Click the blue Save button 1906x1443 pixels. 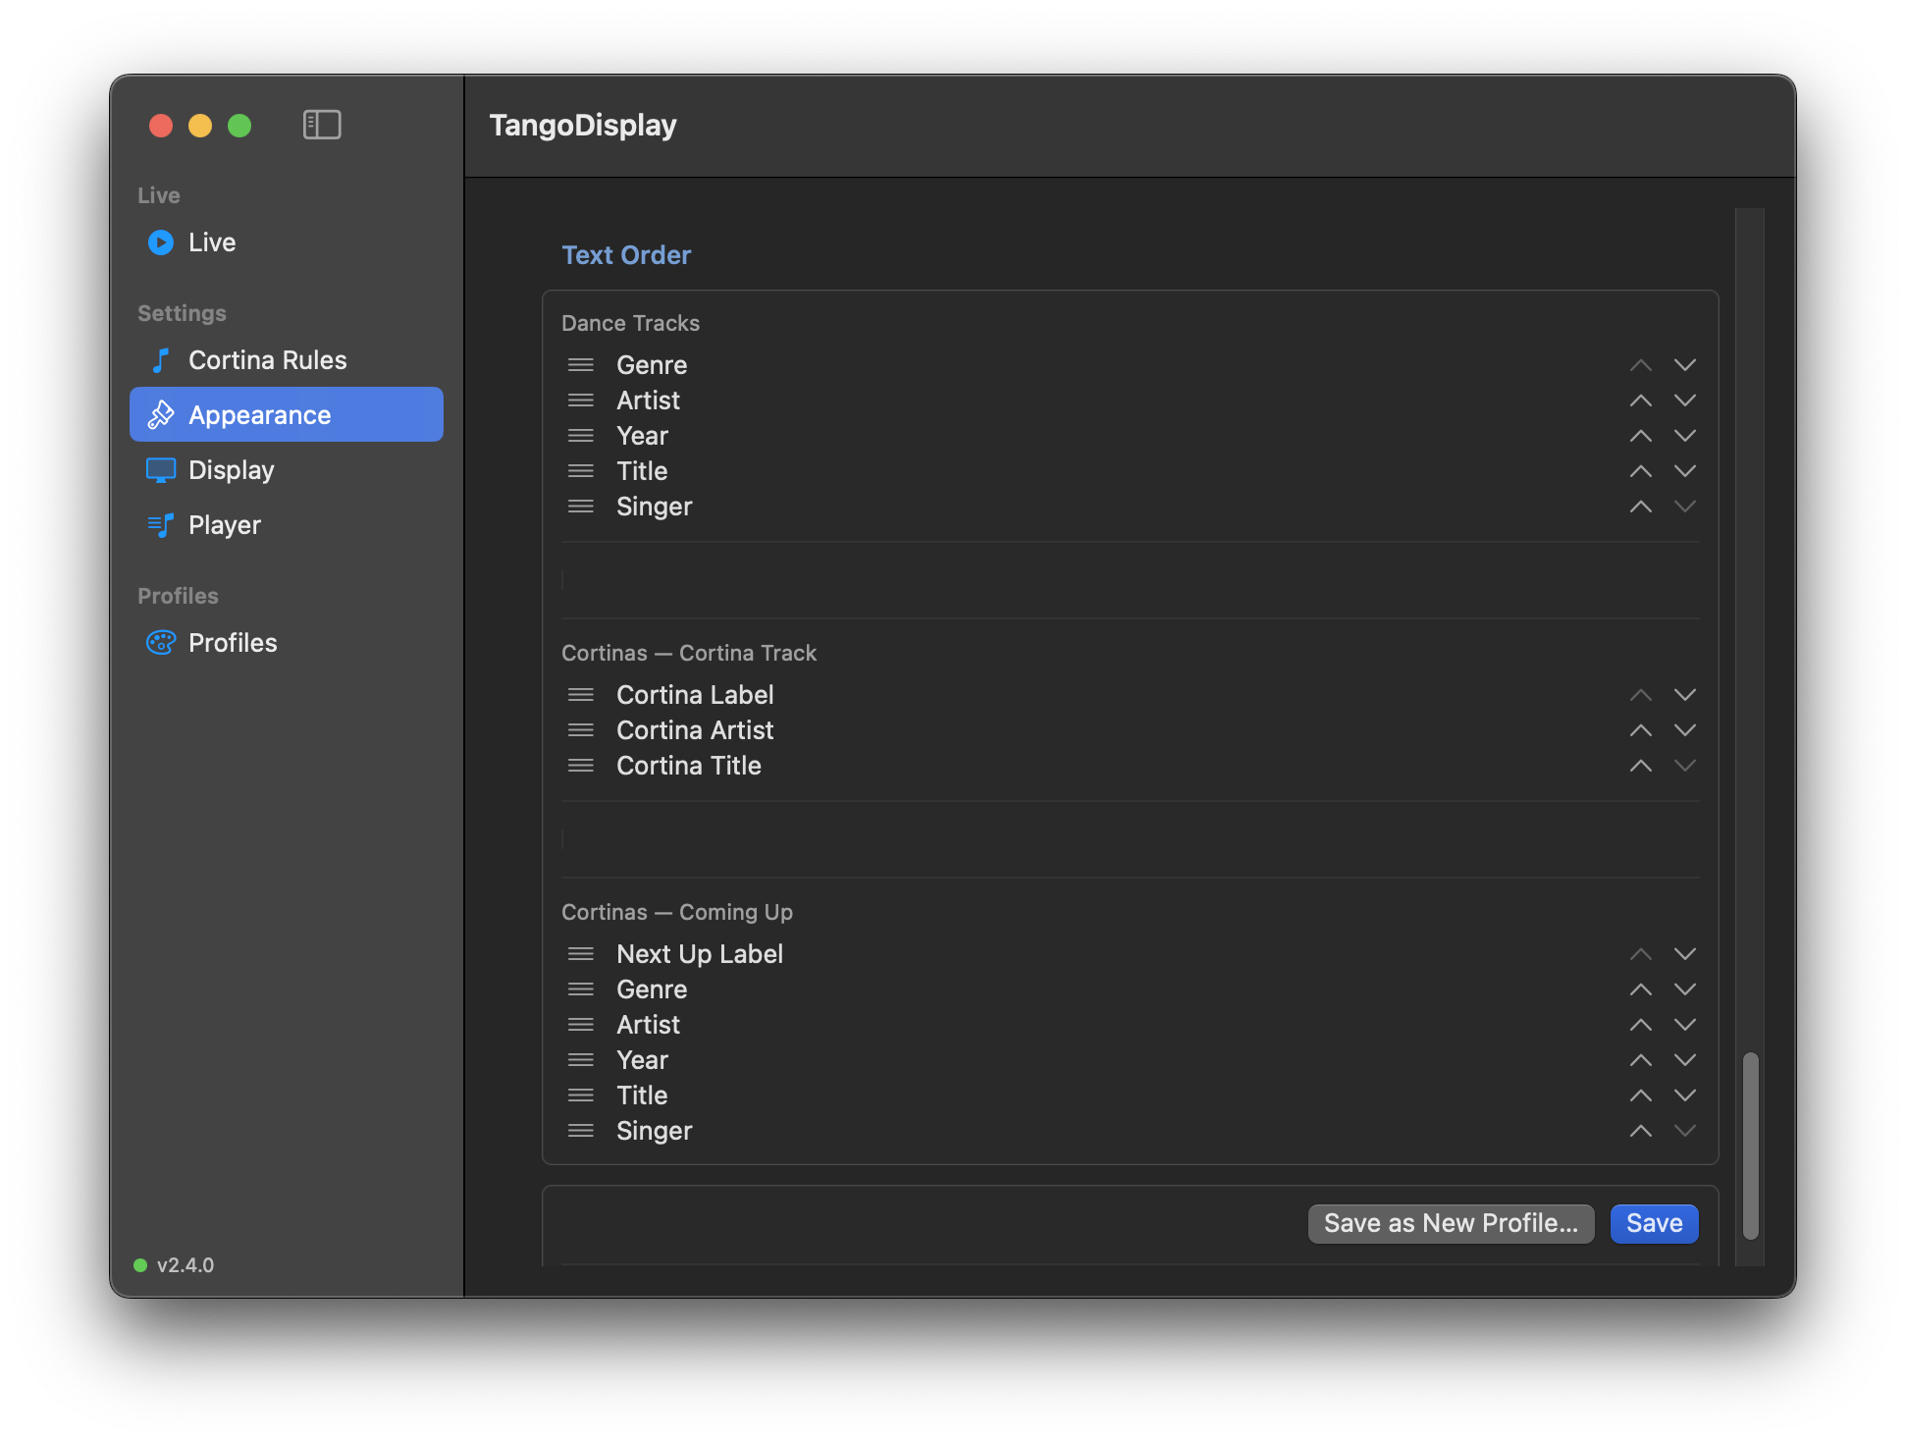click(x=1654, y=1223)
